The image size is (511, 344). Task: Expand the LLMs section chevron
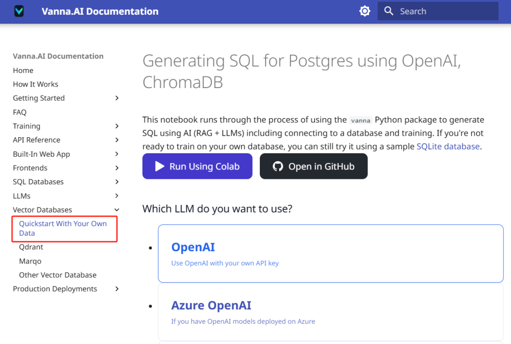(x=117, y=195)
